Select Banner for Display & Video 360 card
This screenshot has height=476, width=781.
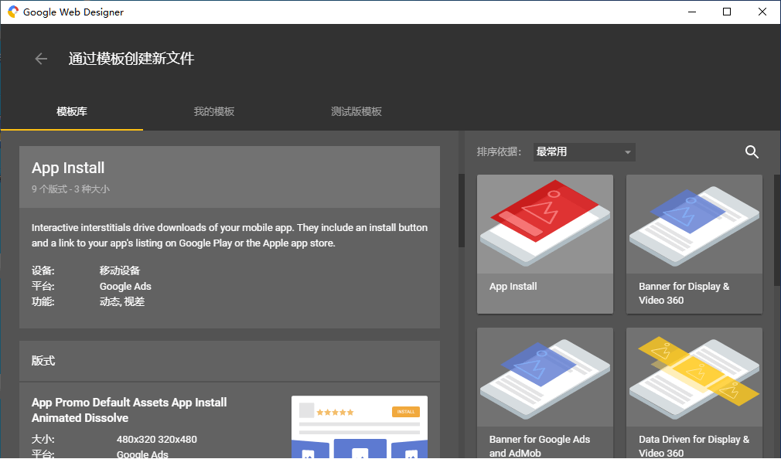click(x=694, y=244)
